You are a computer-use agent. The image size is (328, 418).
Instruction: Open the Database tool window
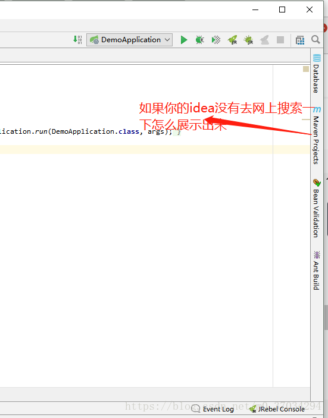pos(317,73)
